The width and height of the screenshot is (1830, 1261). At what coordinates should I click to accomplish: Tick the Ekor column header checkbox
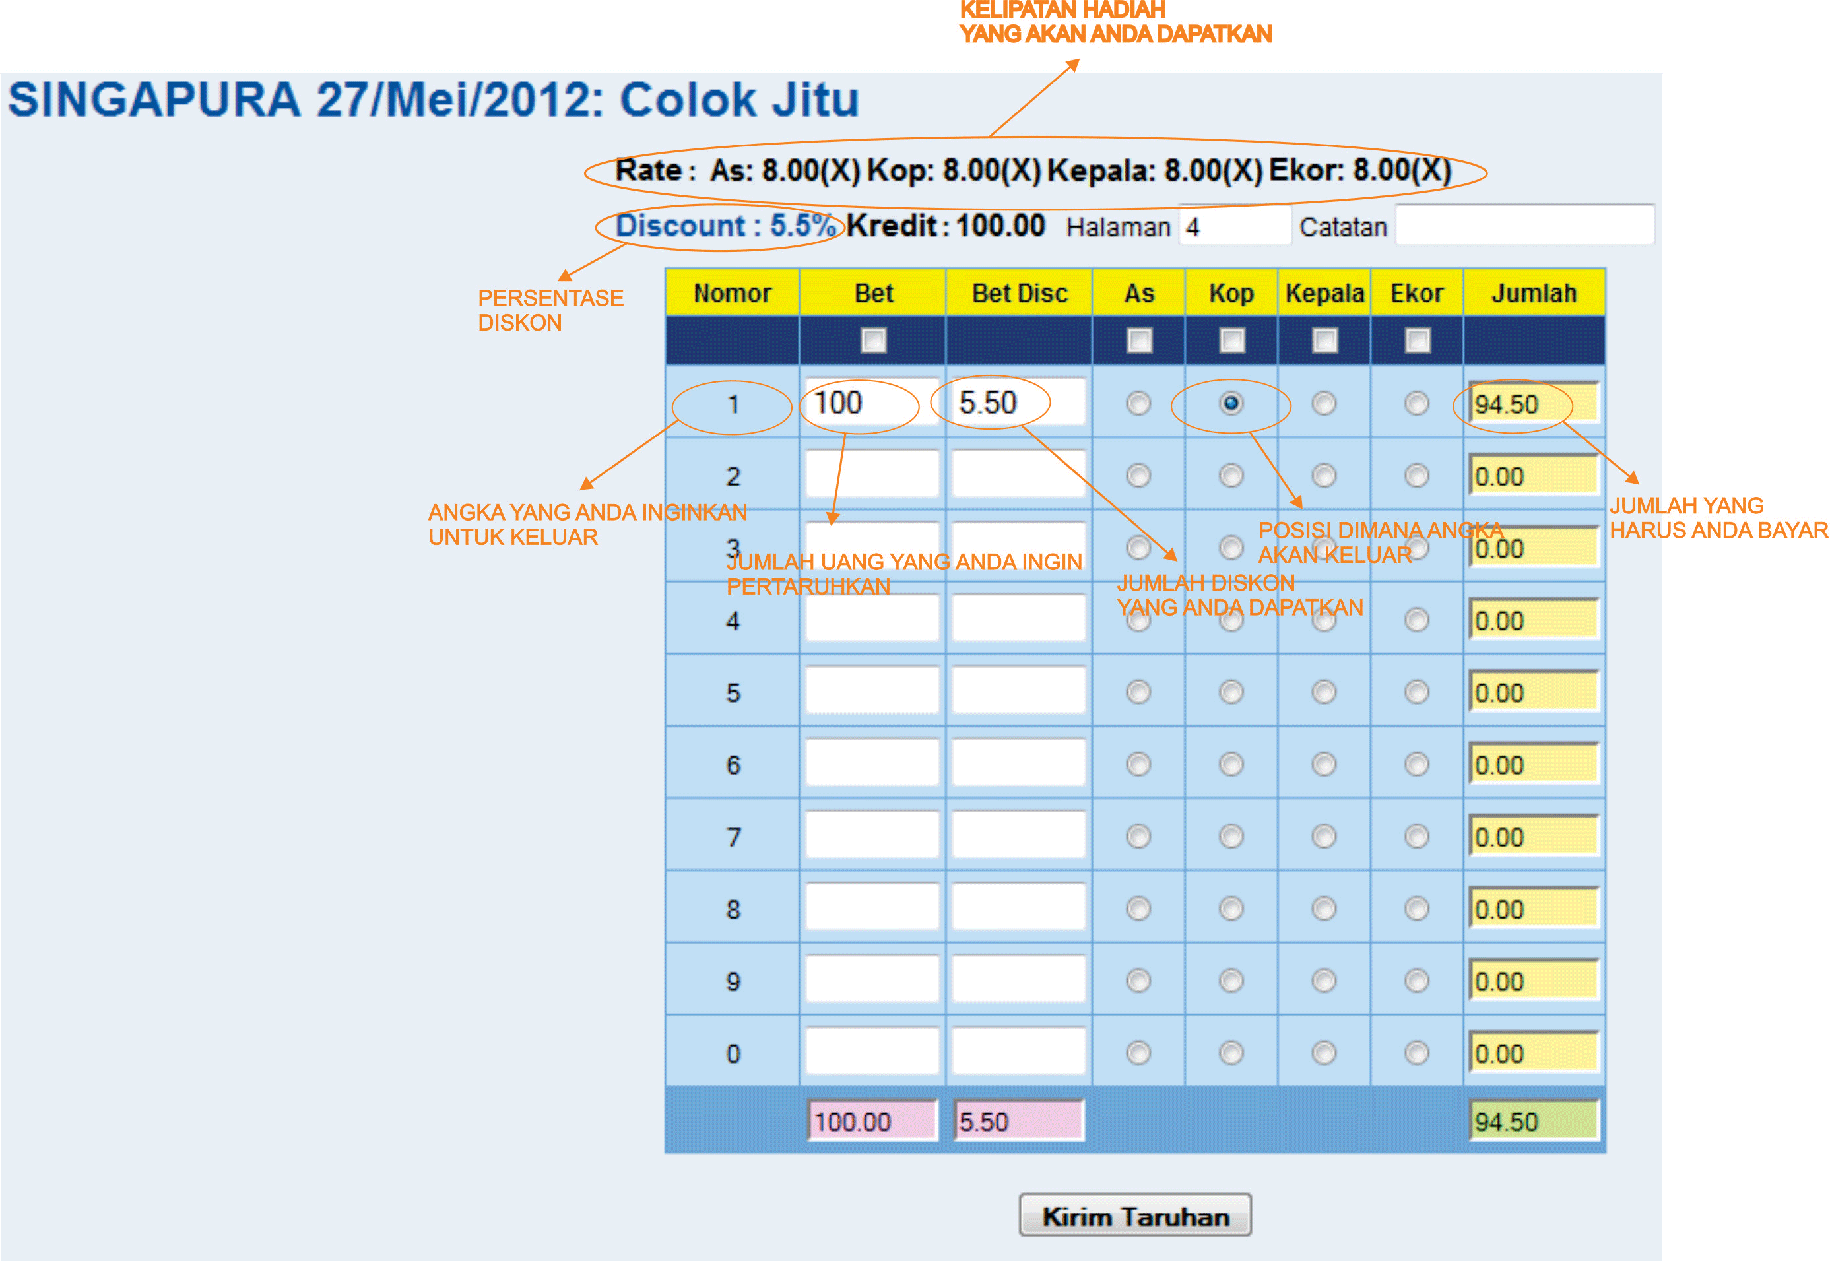point(1418,340)
